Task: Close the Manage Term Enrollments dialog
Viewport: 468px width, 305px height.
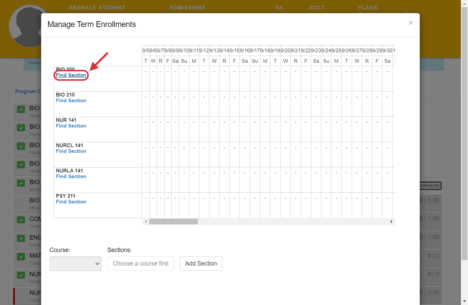Action: click(x=411, y=23)
